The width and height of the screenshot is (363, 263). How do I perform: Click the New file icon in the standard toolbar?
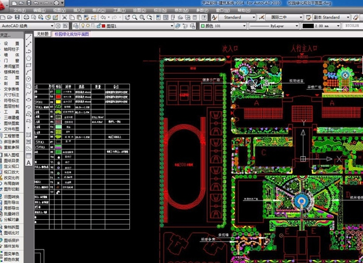coord(3,18)
